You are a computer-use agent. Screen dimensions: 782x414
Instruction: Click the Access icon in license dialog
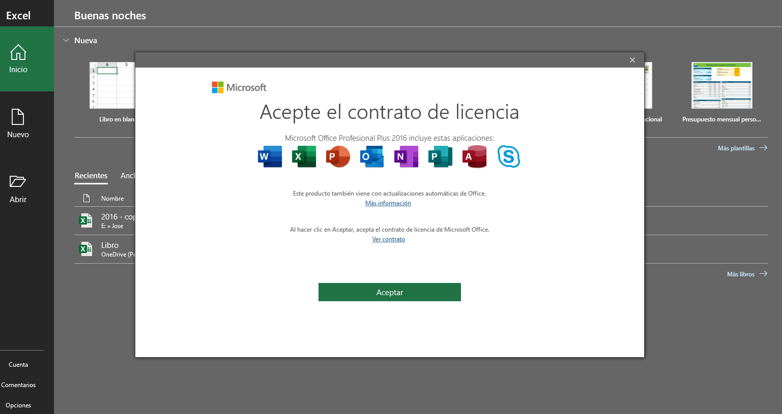click(x=474, y=156)
